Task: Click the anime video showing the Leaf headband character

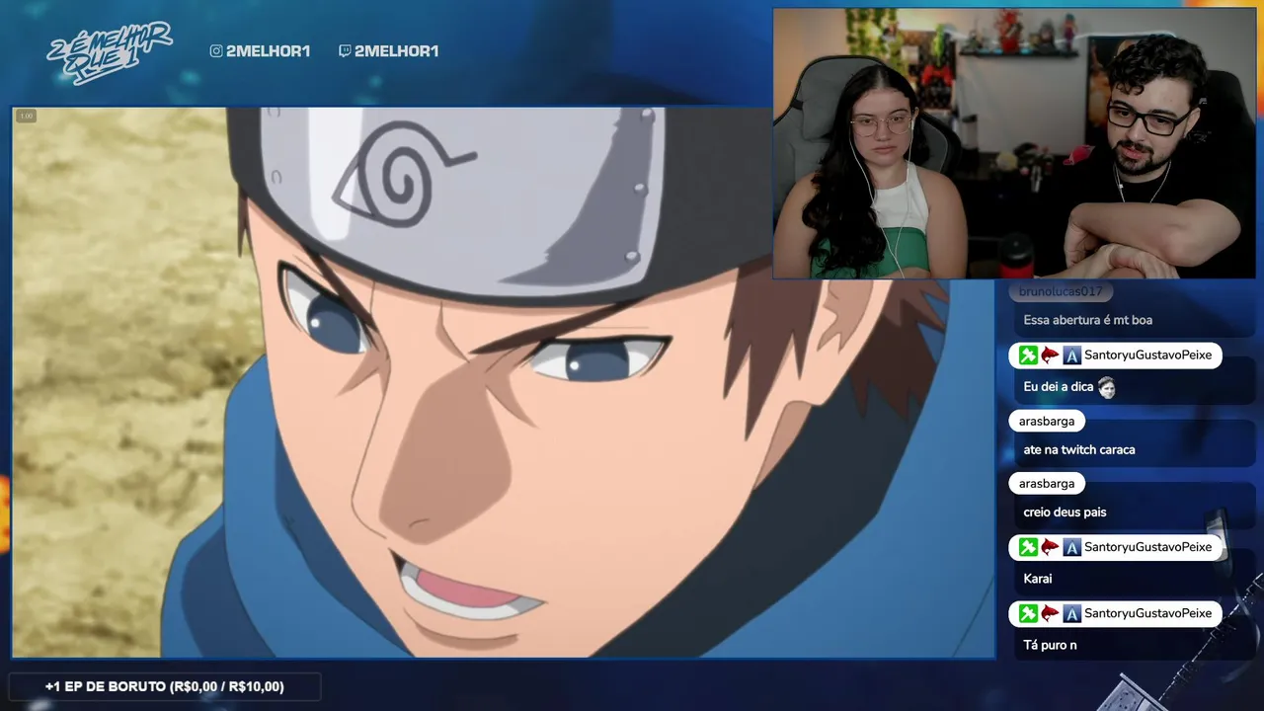Action: (x=504, y=382)
